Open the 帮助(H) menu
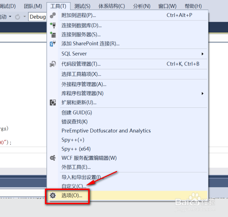The height and width of the screenshot is (217, 228). tap(193, 6)
